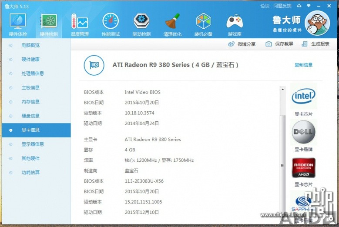Click the report icon for 生成报表
339x227 pixels.
coord(305,44)
